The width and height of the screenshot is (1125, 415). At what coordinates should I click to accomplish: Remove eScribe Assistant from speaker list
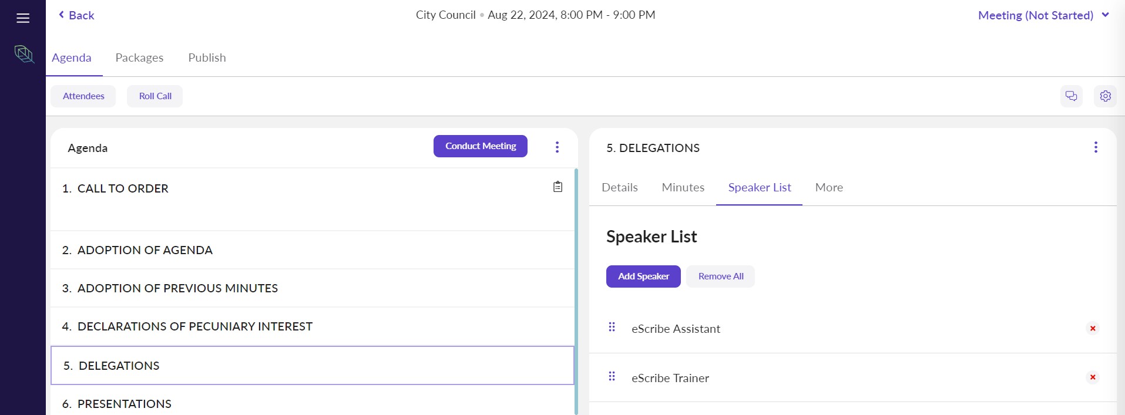click(x=1093, y=329)
